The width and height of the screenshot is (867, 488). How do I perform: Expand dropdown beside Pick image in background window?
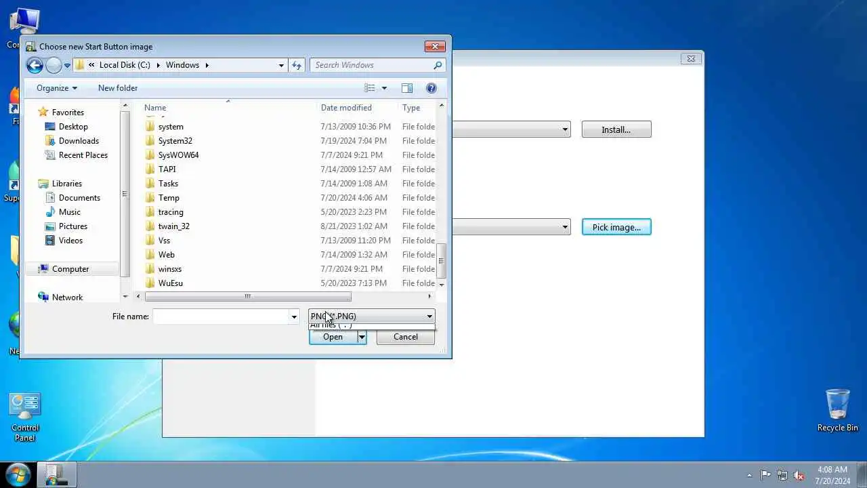[x=565, y=227]
